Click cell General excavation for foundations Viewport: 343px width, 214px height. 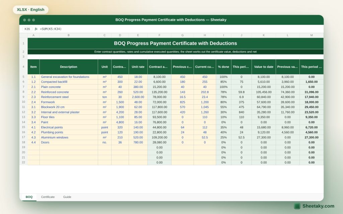(69, 77)
